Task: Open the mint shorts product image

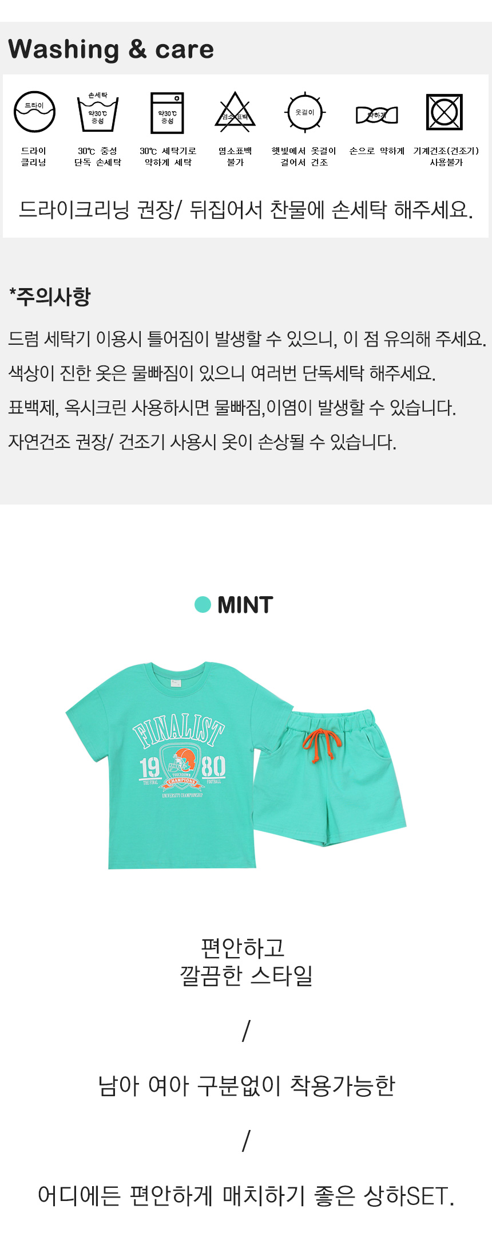Action: [x=329, y=778]
